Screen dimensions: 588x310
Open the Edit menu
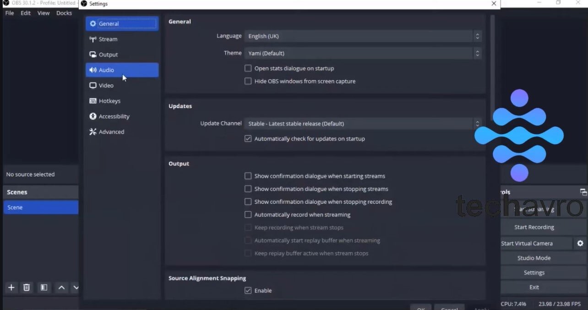coord(25,13)
